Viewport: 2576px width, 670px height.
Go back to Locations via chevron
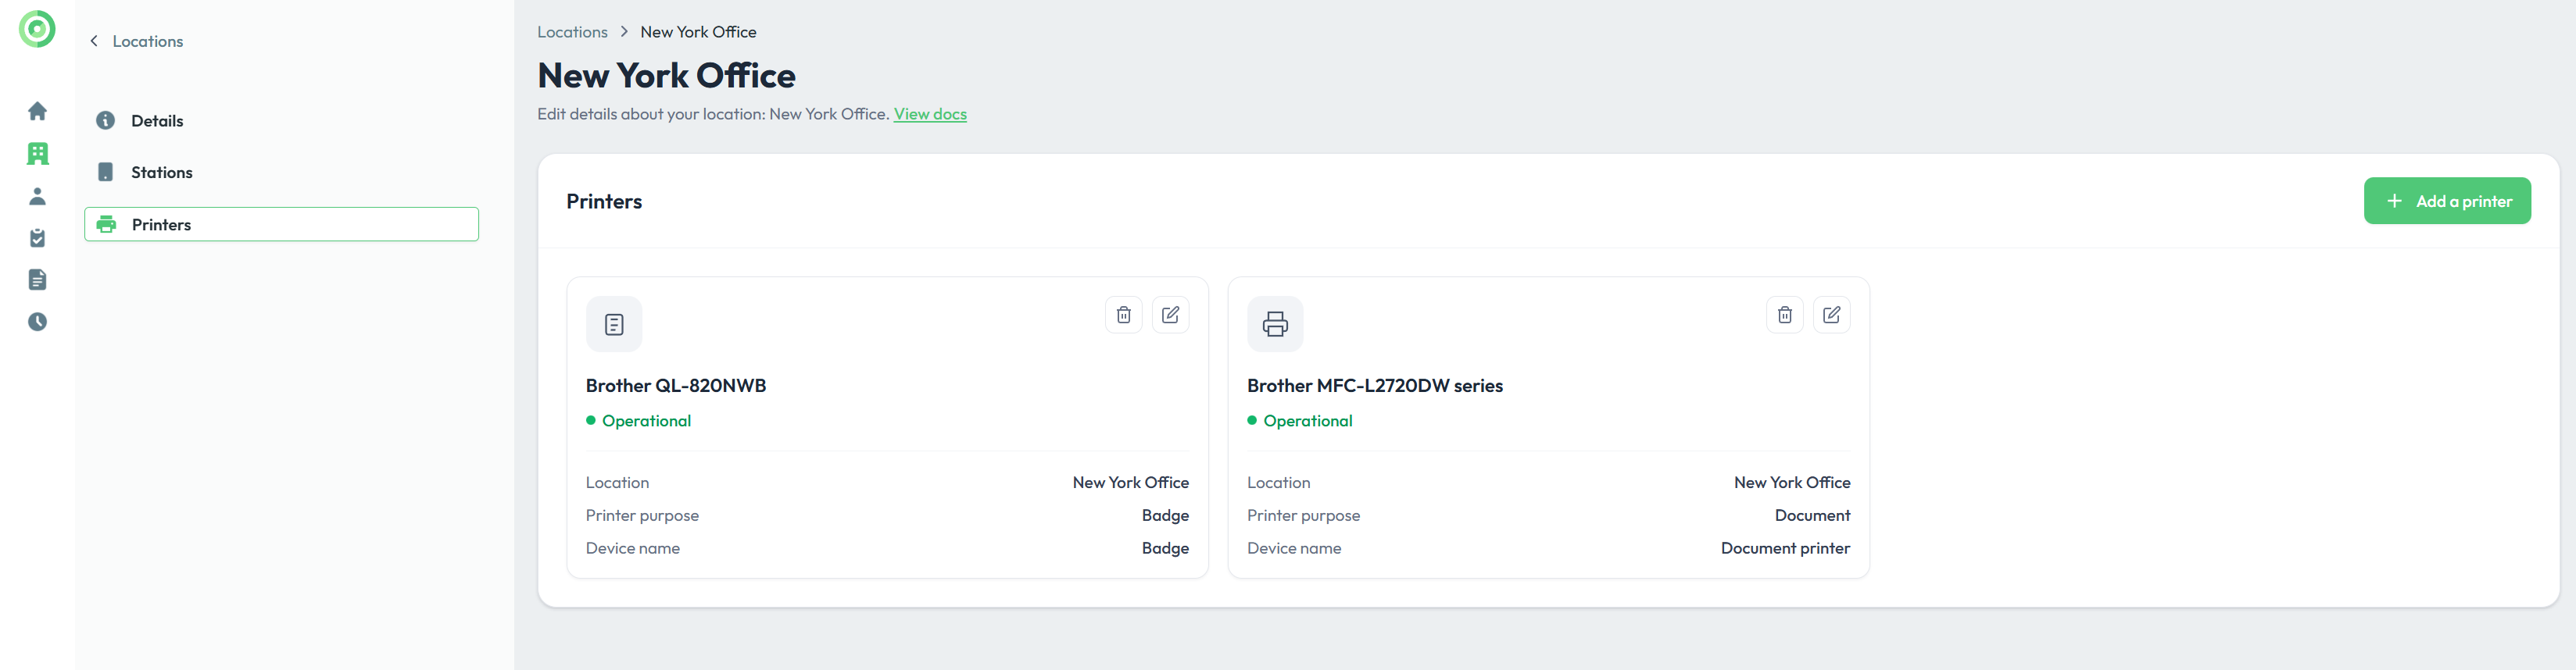pyautogui.click(x=95, y=41)
